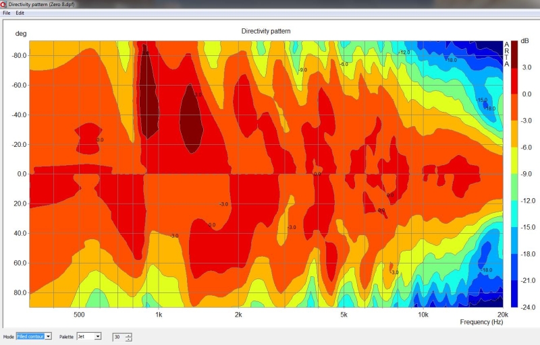
Task: Click the ARTA app icon in title bar
Action: 4,4
